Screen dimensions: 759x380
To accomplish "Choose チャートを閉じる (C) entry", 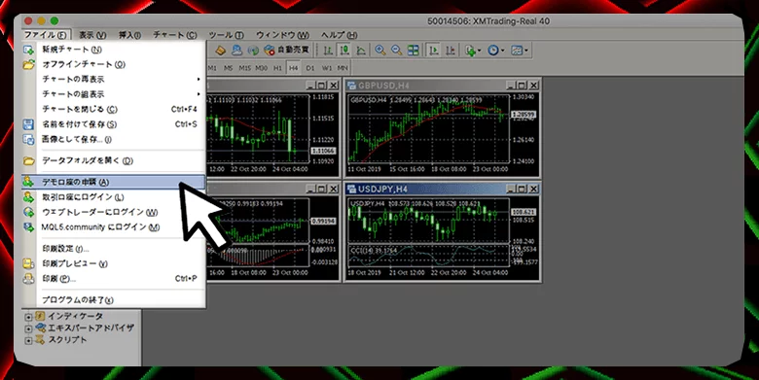I will (114, 109).
